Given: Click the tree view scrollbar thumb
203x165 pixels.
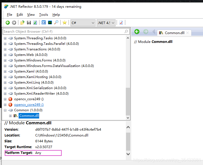Looking at the screenshot, I should click(x=128, y=102).
